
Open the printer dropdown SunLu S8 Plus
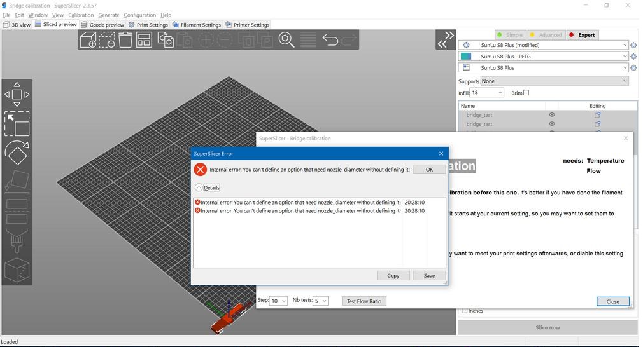pyautogui.click(x=543, y=68)
